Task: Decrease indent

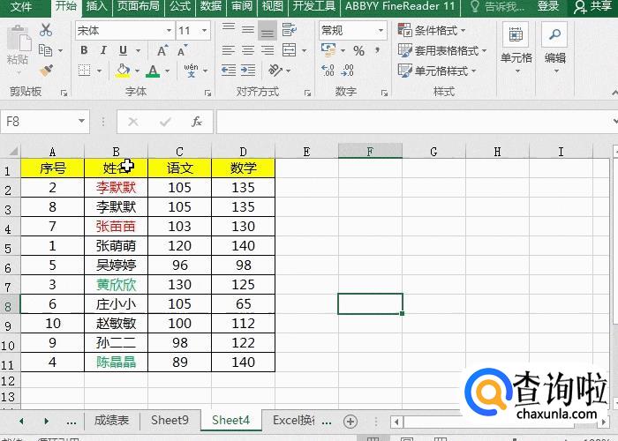Action: (229, 71)
